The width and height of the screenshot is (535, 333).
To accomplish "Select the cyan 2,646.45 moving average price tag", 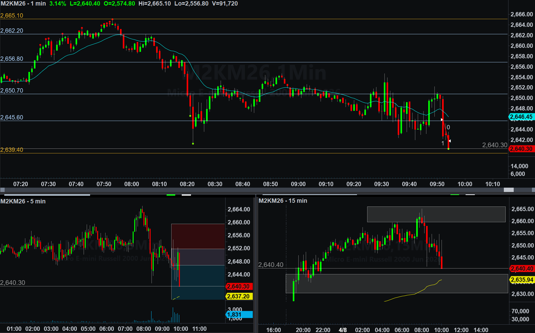I will click(x=521, y=117).
